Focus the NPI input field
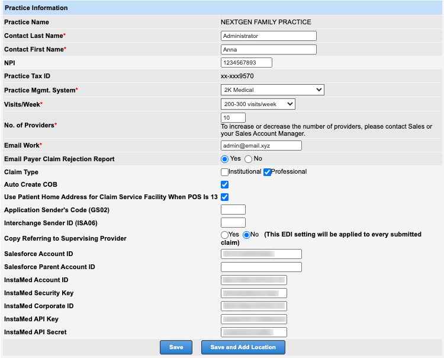This screenshot has height=358, width=444. coord(246,63)
